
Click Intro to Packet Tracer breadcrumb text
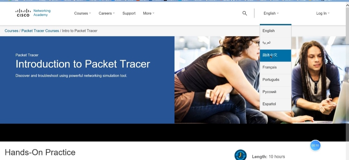click(x=80, y=31)
